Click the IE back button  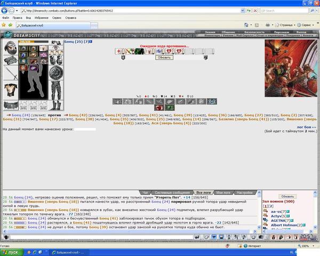coord(4,11)
